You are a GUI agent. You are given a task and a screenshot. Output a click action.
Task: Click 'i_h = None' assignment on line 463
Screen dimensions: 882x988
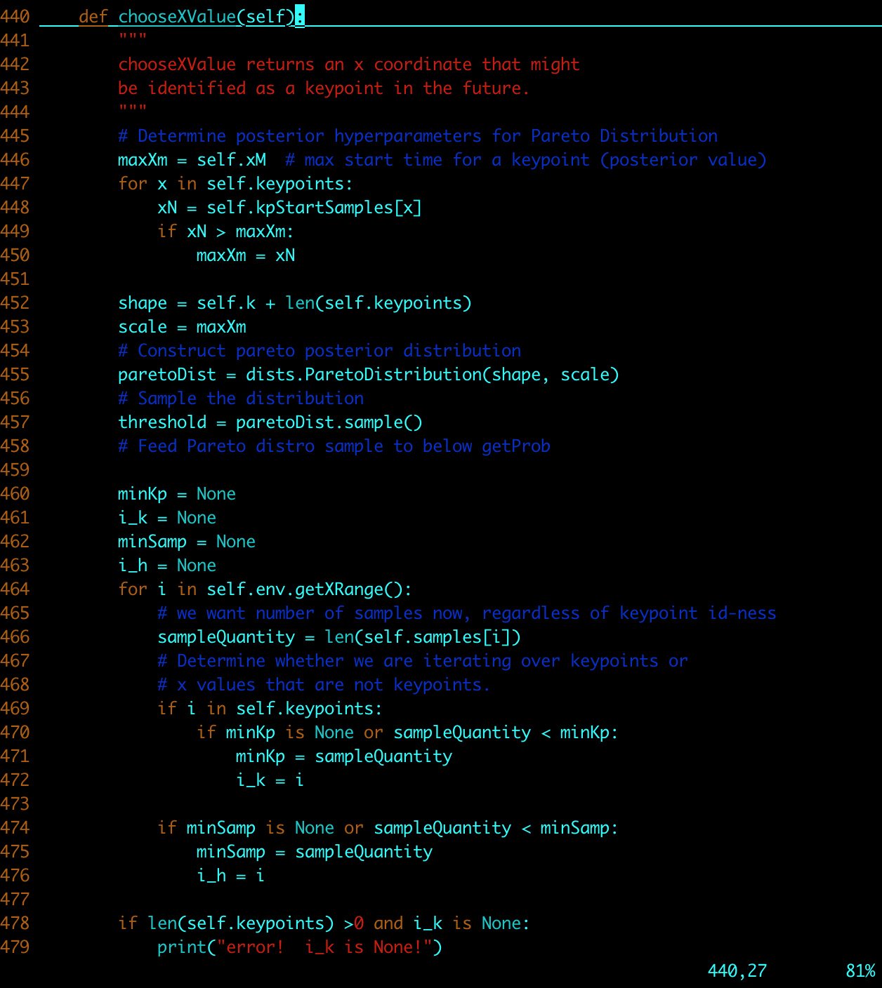coord(166,566)
